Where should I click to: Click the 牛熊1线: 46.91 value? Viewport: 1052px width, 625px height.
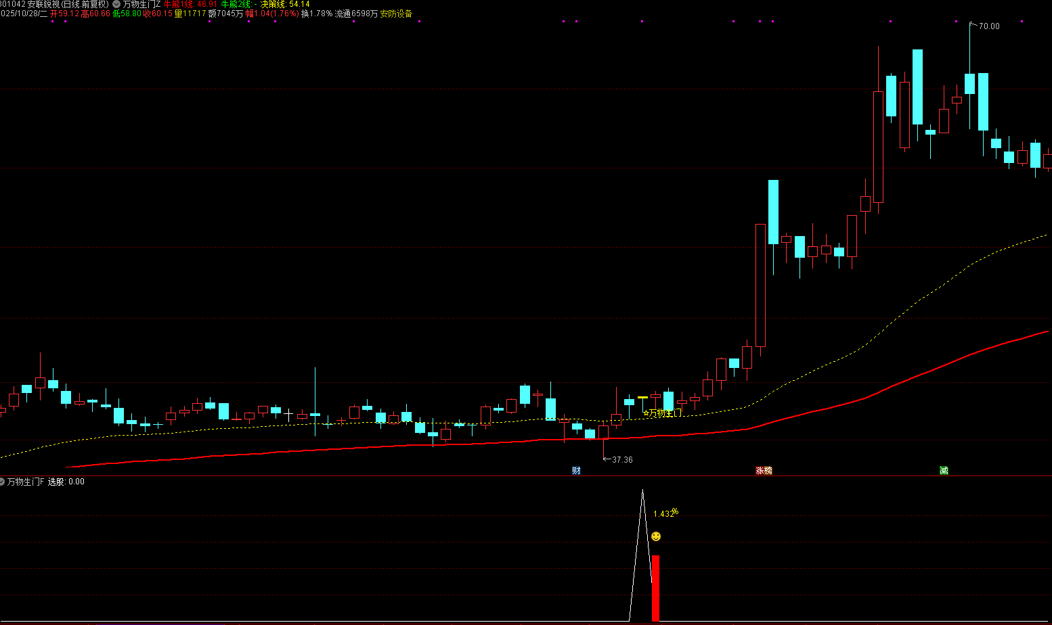pyautogui.click(x=191, y=4)
